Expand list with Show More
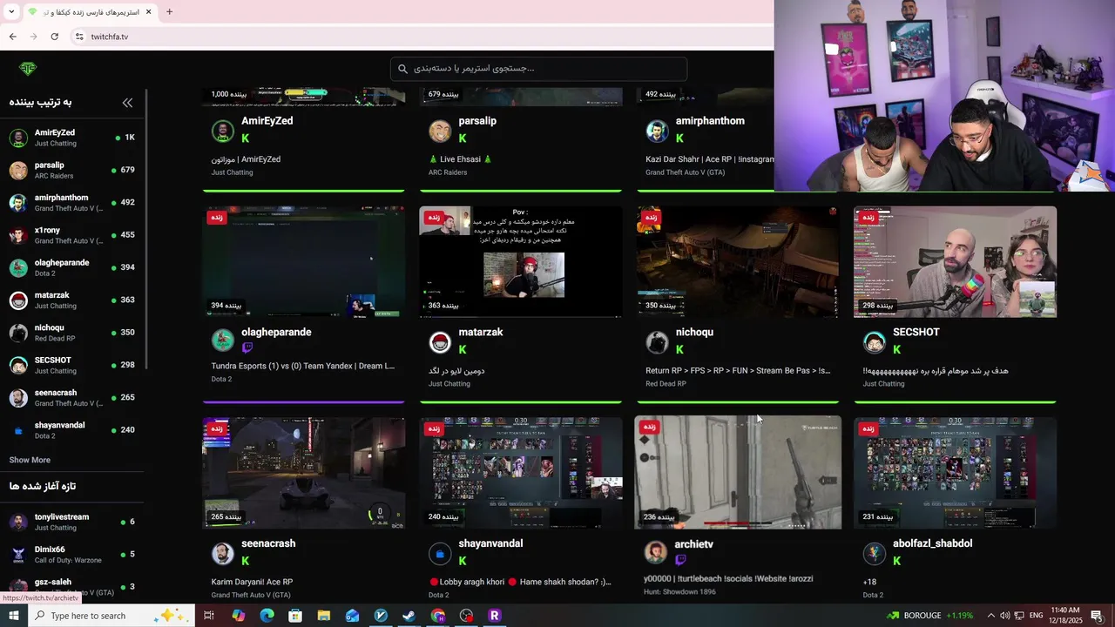 coord(30,460)
